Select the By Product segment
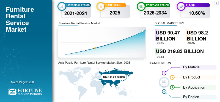This screenshot has width=220, height=102. coord(198,77)
